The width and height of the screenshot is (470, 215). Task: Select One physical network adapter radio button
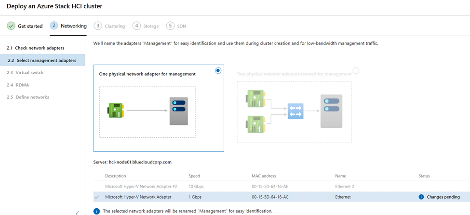pos(218,70)
